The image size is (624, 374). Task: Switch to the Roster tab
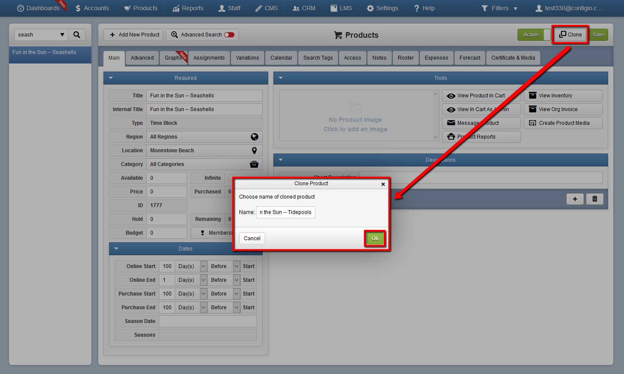(x=406, y=58)
